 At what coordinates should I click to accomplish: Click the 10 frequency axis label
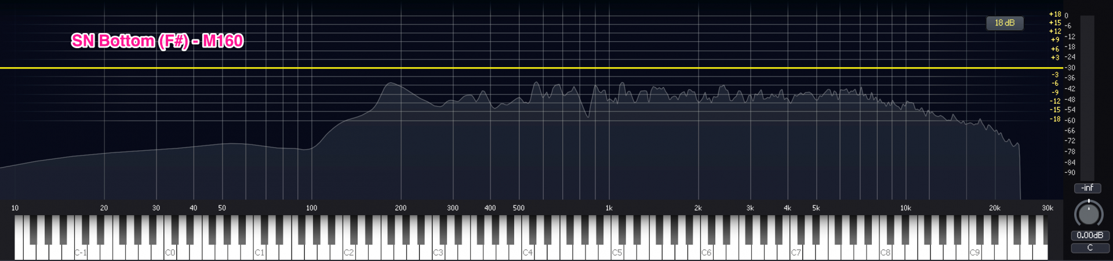click(15, 208)
